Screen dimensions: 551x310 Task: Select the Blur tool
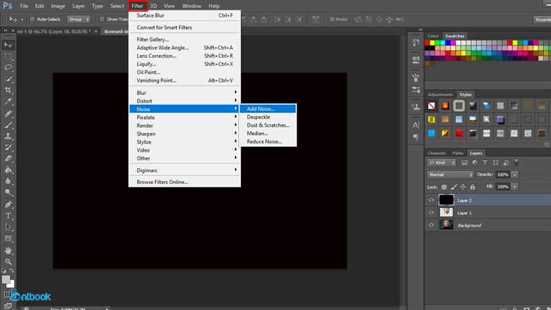pos(8,181)
